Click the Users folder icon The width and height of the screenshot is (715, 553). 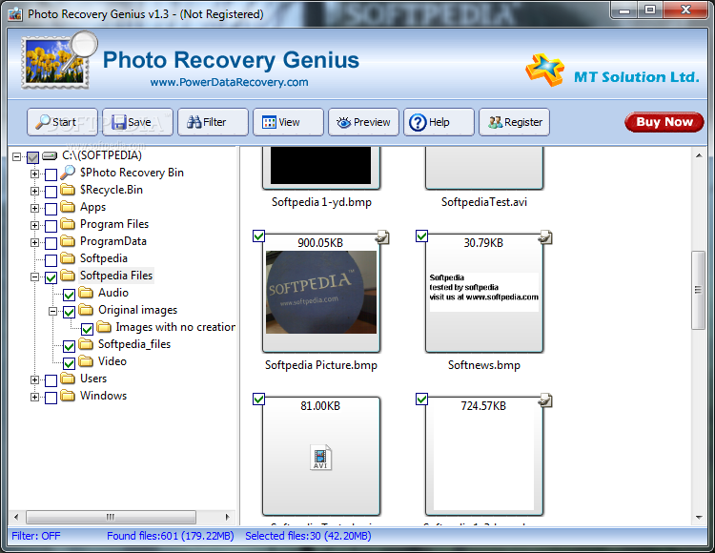pyautogui.click(x=68, y=378)
